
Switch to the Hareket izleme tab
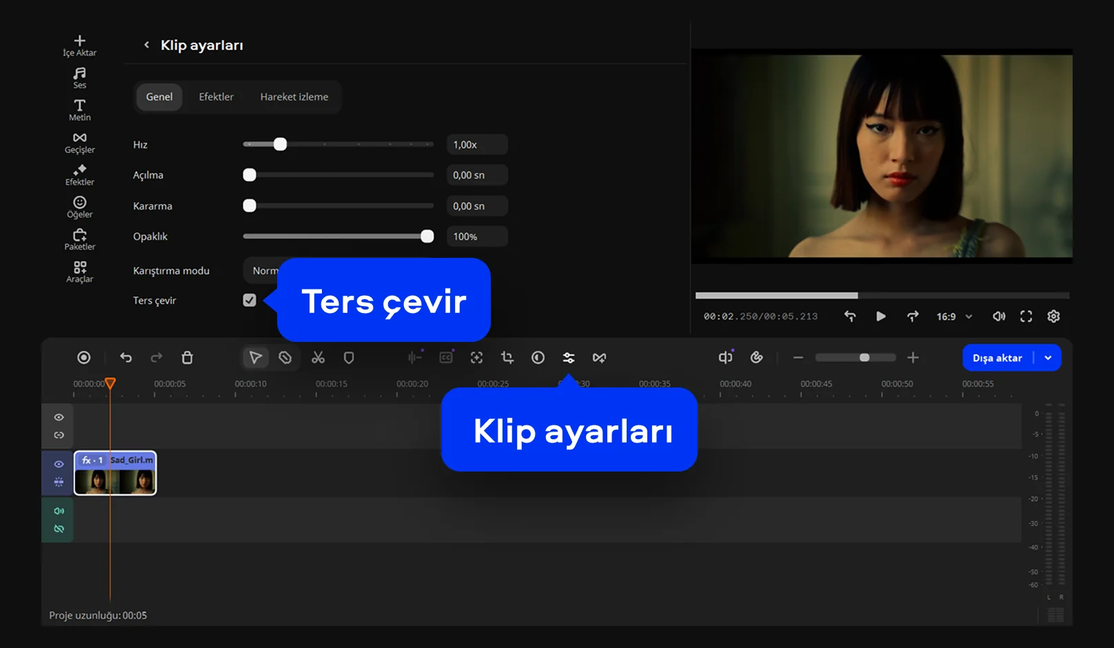[x=294, y=97]
